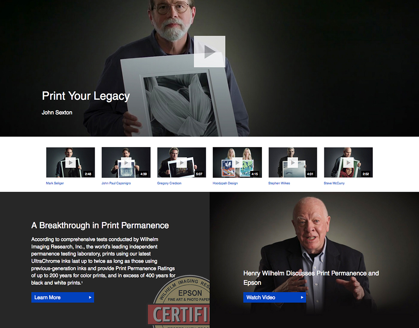Play the John Paul Caponigro video
Viewport: 419px width, 328px height.
click(x=126, y=162)
